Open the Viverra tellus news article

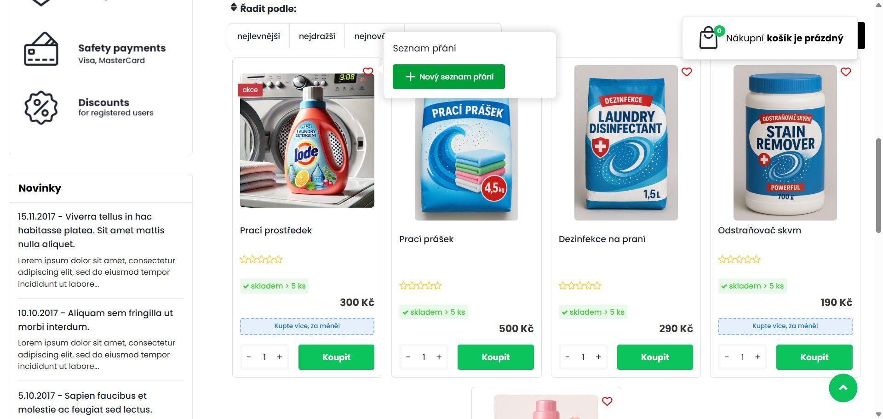pos(91,230)
